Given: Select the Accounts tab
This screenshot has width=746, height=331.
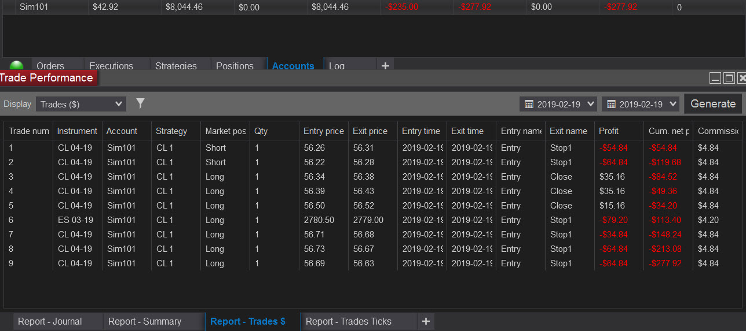Looking at the screenshot, I should pos(293,66).
